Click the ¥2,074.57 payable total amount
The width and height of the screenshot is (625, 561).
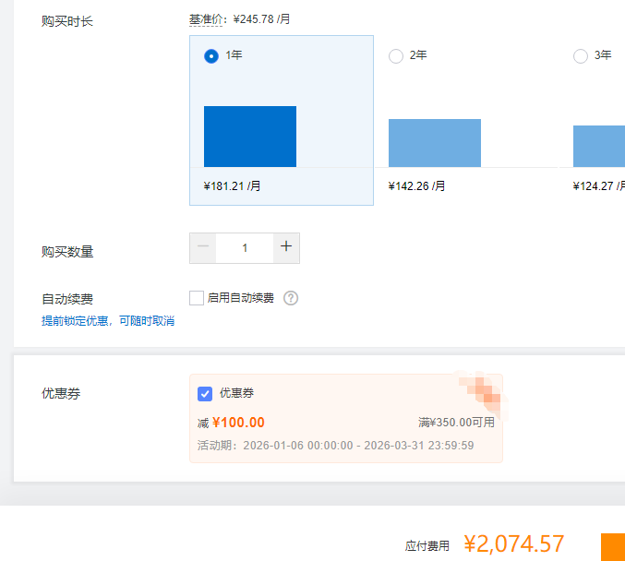(513, 544)
